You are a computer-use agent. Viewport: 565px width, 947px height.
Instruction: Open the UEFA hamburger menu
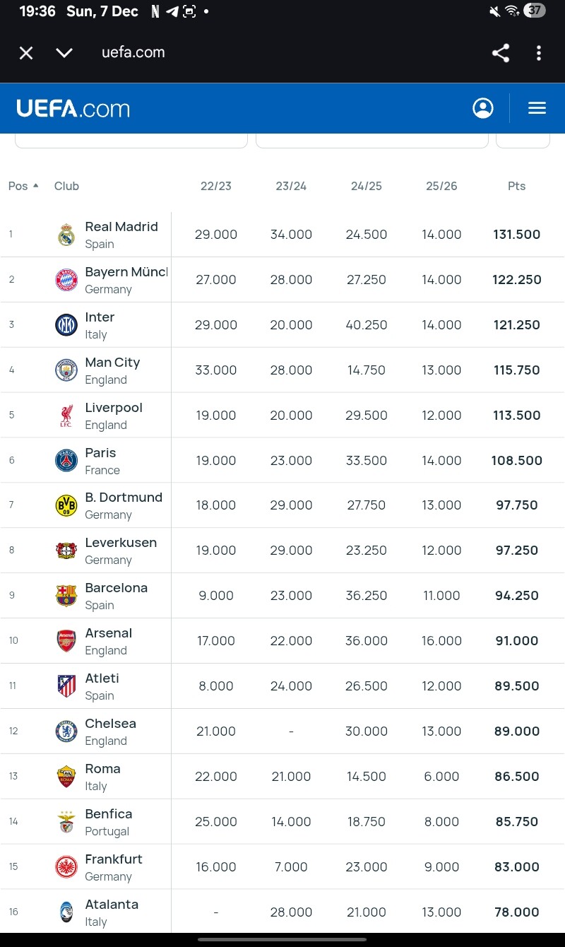(x=537, y=108)
